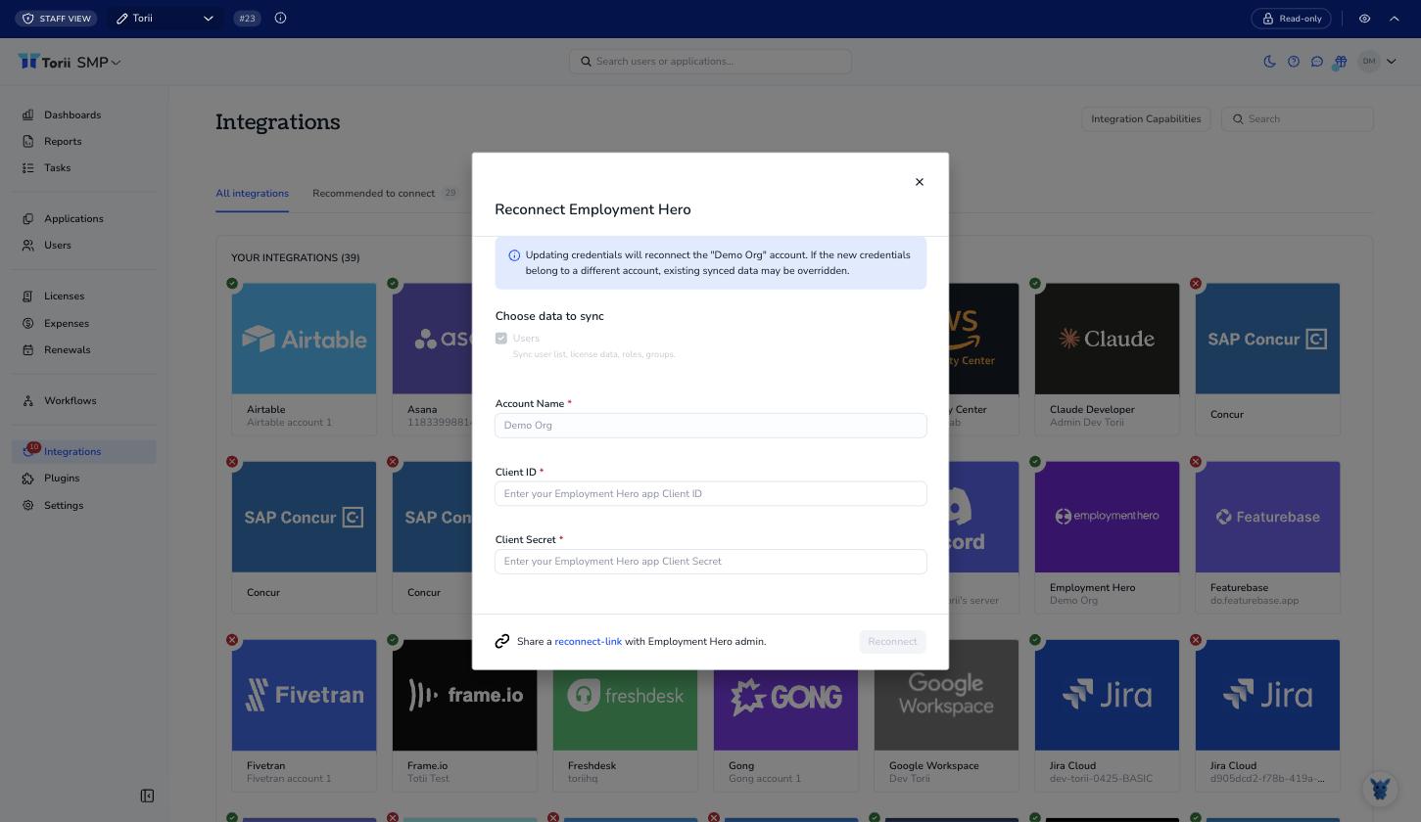
Task: Open the Jira Cloud dev-torii-0425-BASIC card
Action: coord(1107,715)
